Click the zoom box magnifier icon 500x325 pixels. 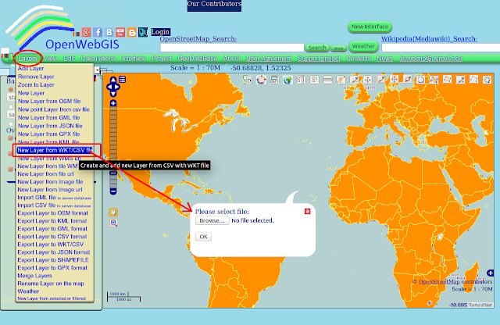click(x=113, y=223)
